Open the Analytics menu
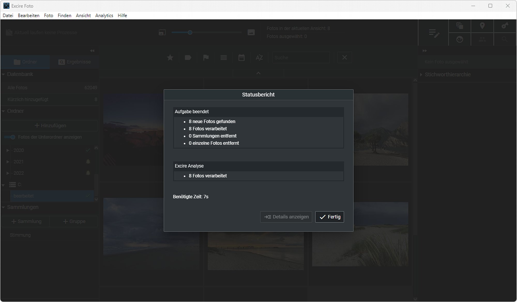Screen dimensions: 517x302 [x=104, y=16]
